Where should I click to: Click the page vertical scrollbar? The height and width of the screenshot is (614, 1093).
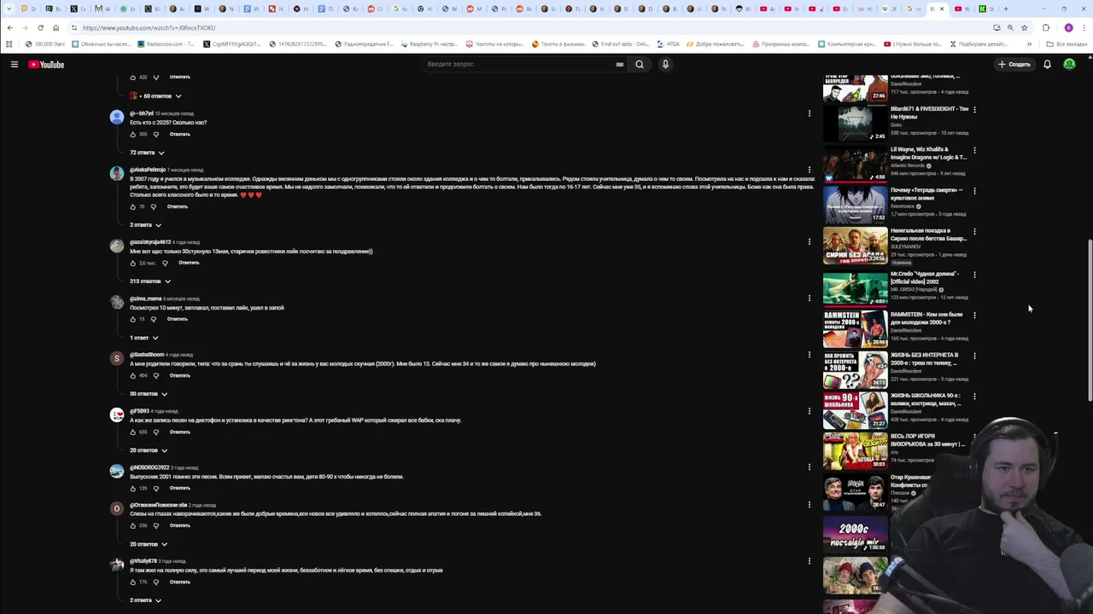[x=1089, y=321]
